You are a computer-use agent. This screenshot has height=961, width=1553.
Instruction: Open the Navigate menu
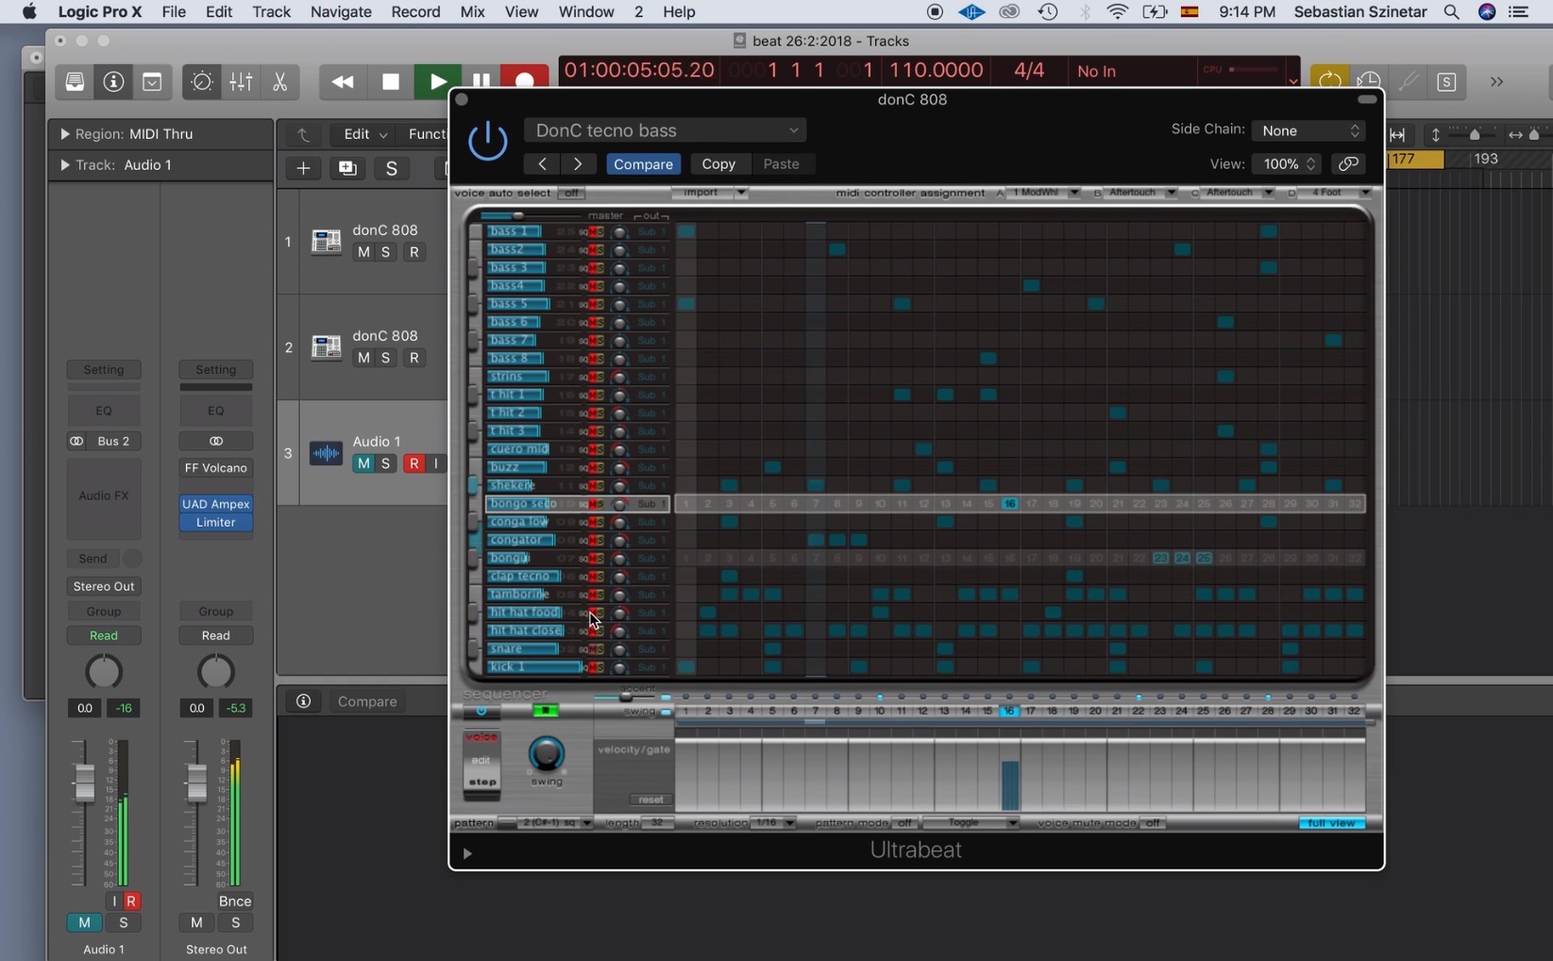pos(341,12)
